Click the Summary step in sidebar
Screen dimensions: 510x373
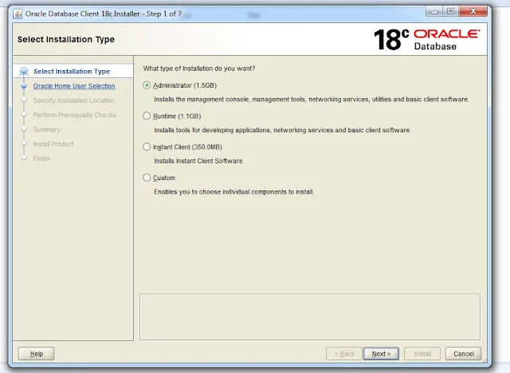pos(47,129)
